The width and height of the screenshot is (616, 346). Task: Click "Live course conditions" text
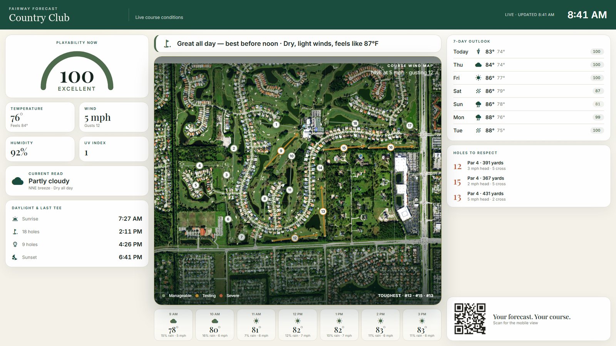click(x=159, y=17)
